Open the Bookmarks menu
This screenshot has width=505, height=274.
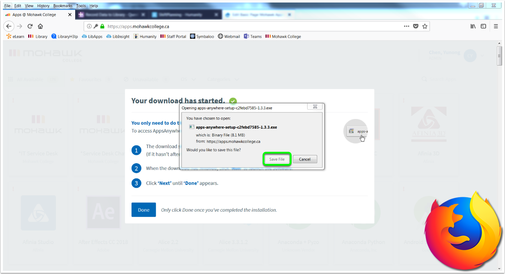click(x=63, y=6)
